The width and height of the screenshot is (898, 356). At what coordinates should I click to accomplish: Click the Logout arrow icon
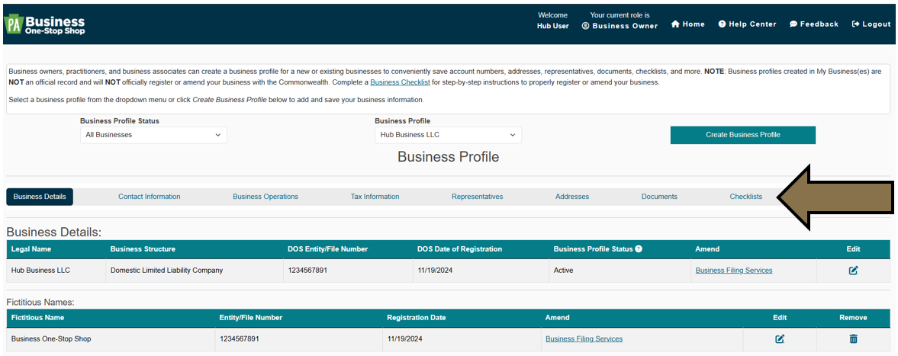(855, 24)
